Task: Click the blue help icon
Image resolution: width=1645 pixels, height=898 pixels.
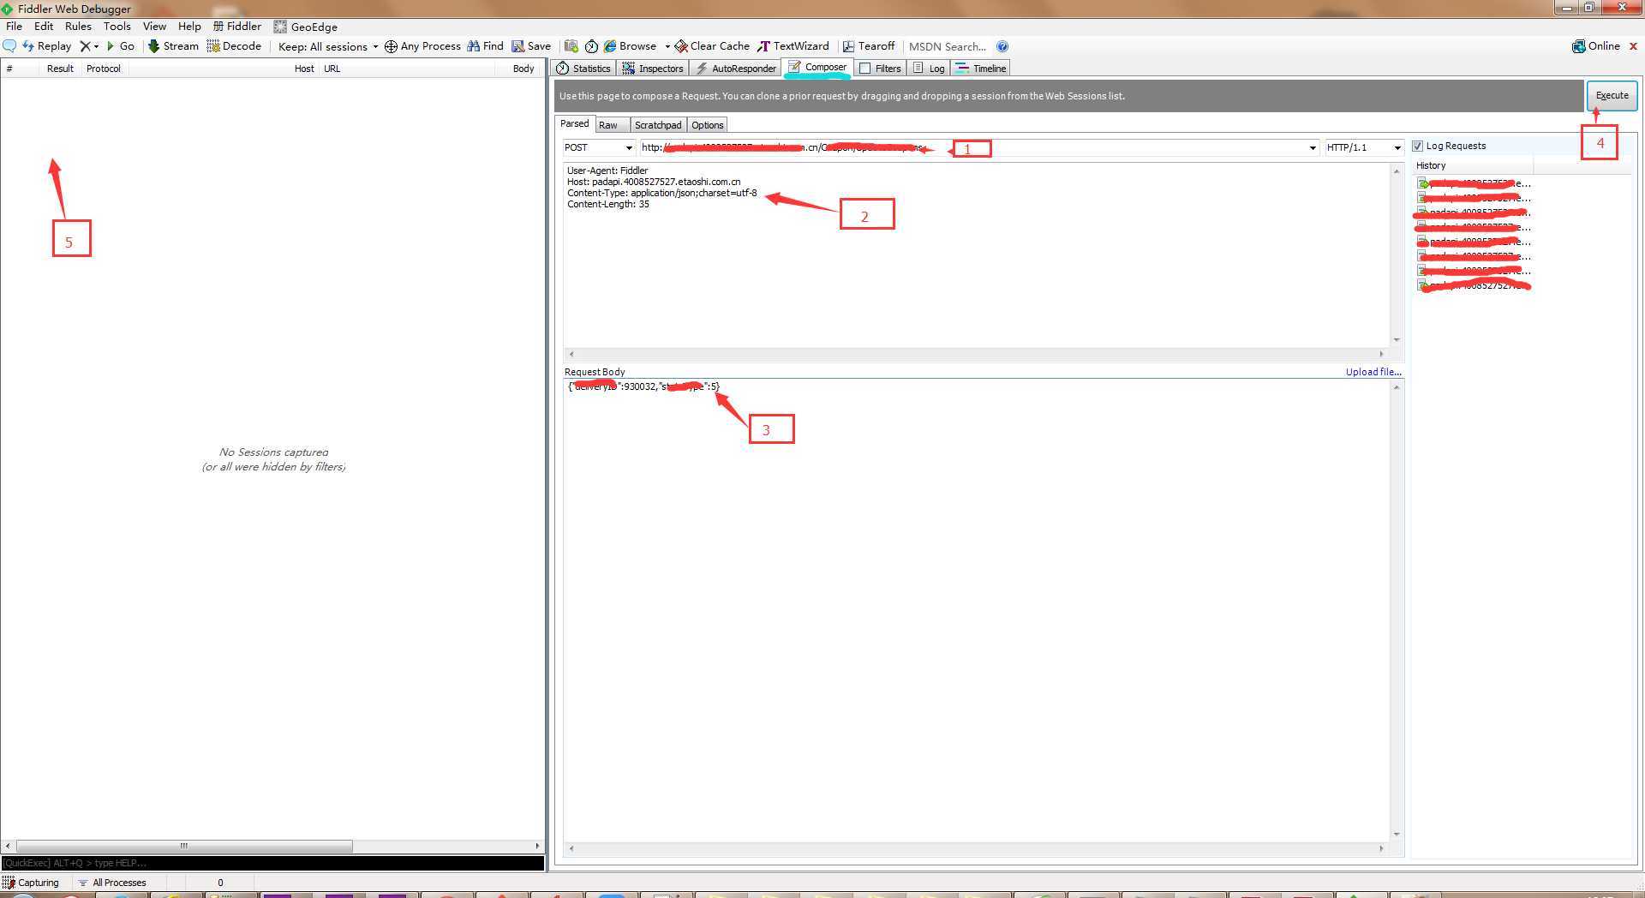Action: [1002, 46]
